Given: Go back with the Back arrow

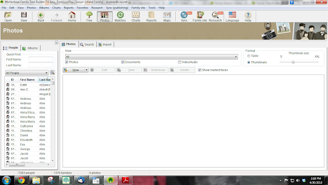Looking at the screenshot, I should tap(41, 16).
